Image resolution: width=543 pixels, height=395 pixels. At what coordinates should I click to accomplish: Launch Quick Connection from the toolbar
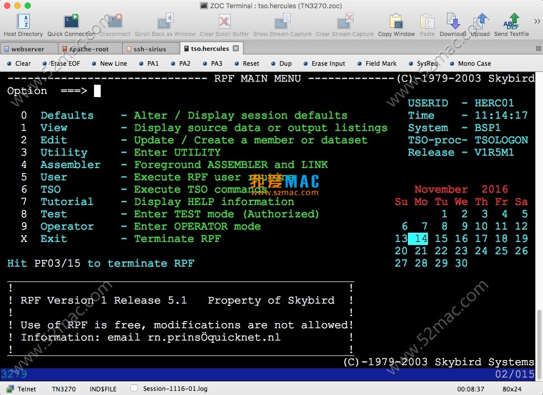click(x=71, y=22)
